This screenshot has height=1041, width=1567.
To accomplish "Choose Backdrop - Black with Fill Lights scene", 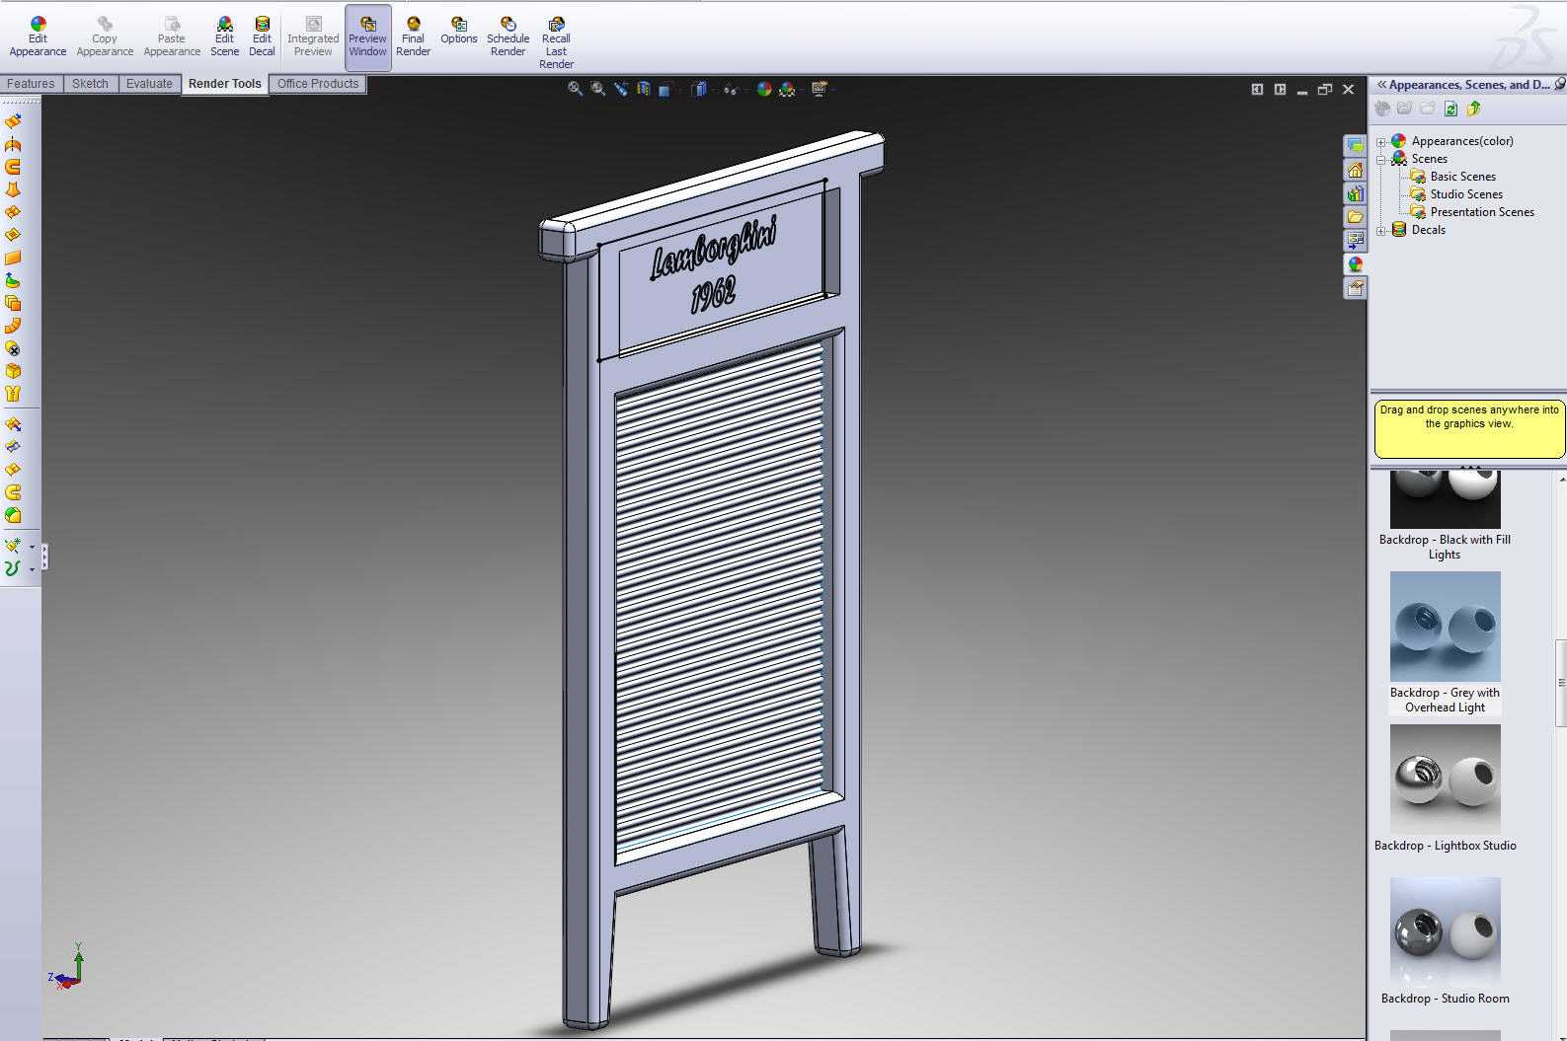I will tap(1445, 515).
